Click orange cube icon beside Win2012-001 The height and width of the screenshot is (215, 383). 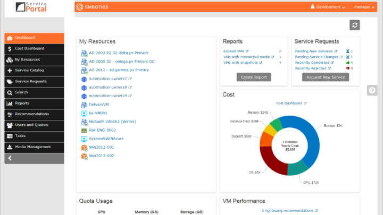84,148
